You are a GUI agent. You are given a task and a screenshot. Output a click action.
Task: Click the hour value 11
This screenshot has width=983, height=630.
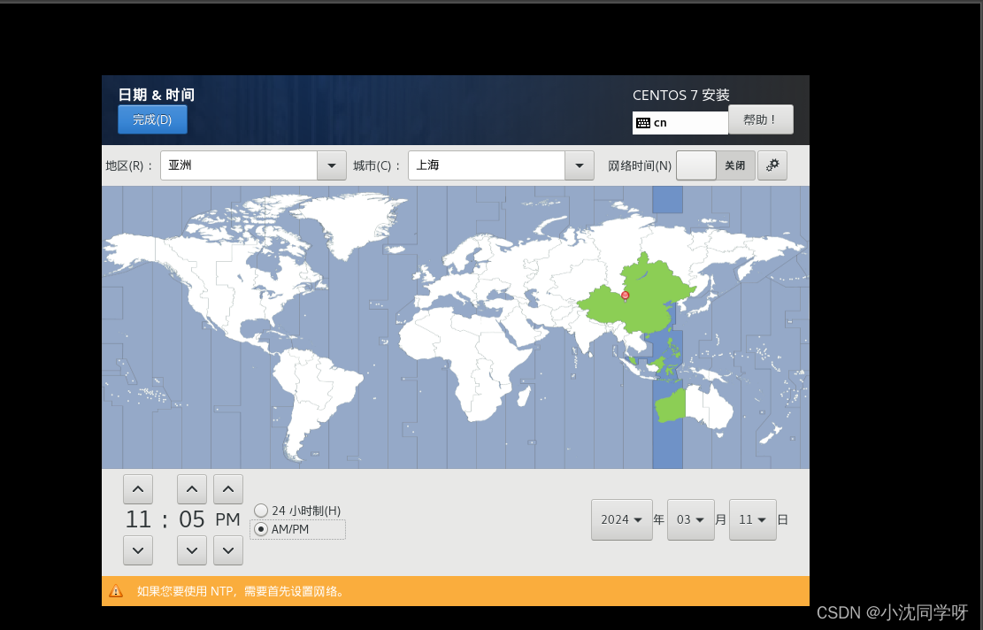click(x=139, y=519)
